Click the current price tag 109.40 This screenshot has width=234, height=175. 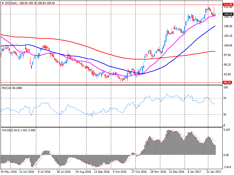click(228, 14)
